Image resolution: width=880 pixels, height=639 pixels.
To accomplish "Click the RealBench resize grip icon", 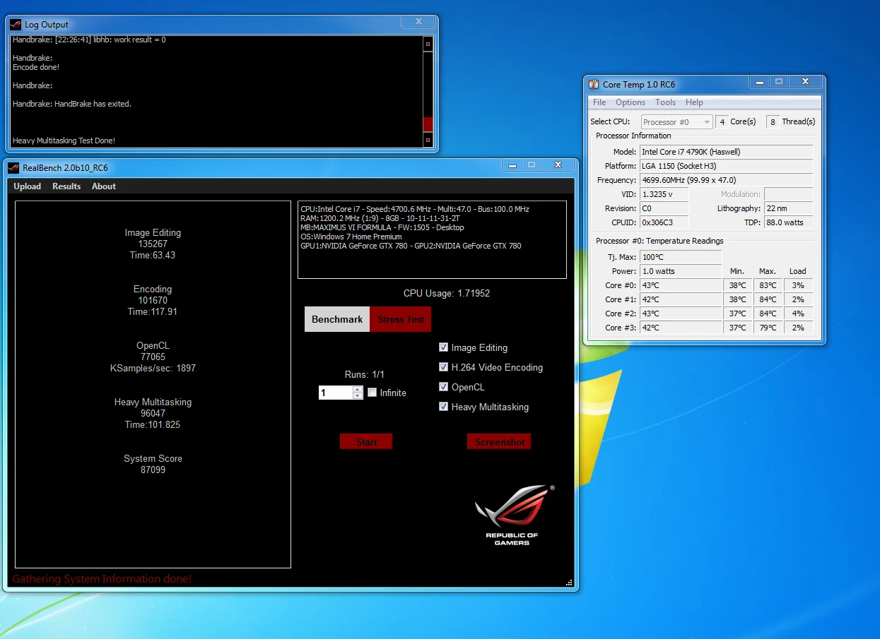I will (x=569, y=583).
